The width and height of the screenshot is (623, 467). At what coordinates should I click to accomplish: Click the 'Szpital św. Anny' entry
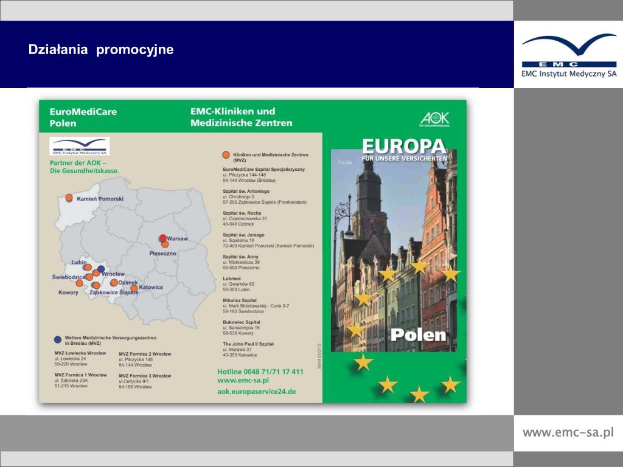(x=241, y=262)
